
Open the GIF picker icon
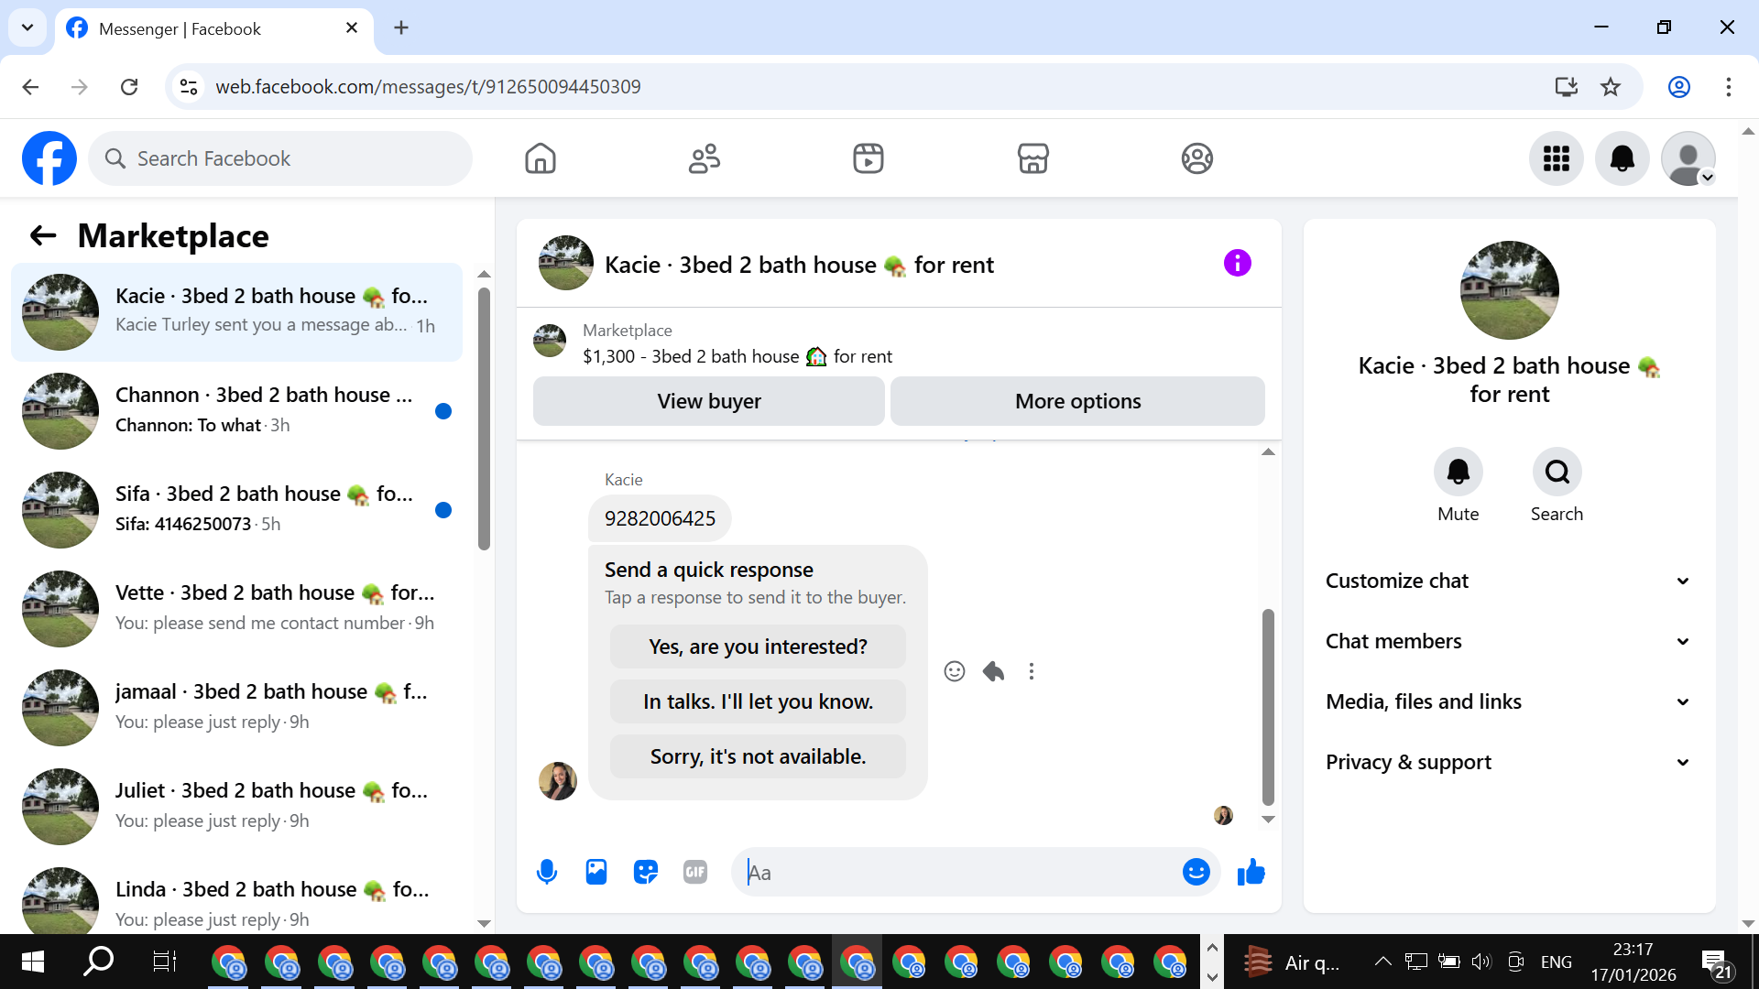click(695, 872)
